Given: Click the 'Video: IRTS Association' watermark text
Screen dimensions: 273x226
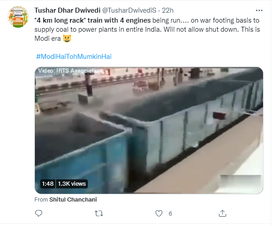Looking at the screenshot, I should pos(70,71).
